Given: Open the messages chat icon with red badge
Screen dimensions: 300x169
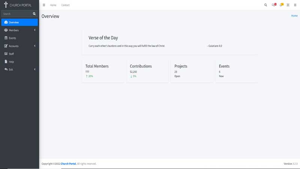Looking at the screenshot, I should click(274, 5).
